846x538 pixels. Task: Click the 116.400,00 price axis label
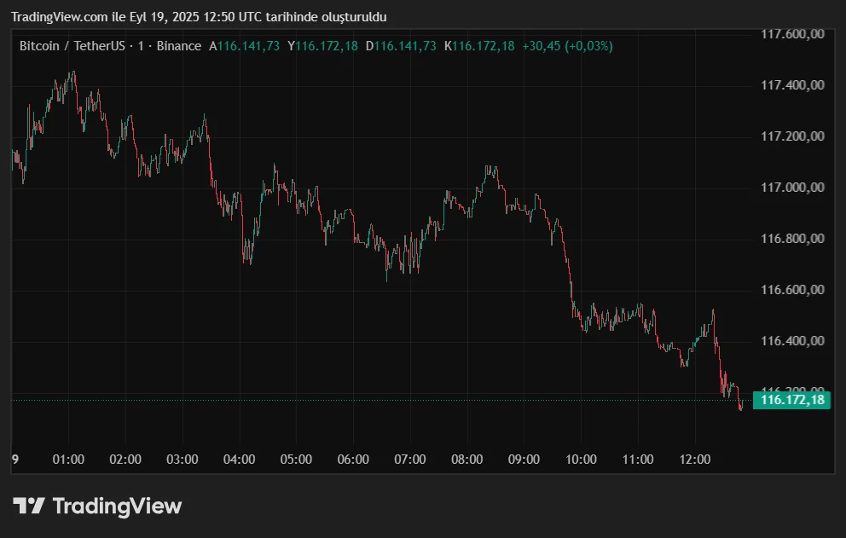click(792, 341)
